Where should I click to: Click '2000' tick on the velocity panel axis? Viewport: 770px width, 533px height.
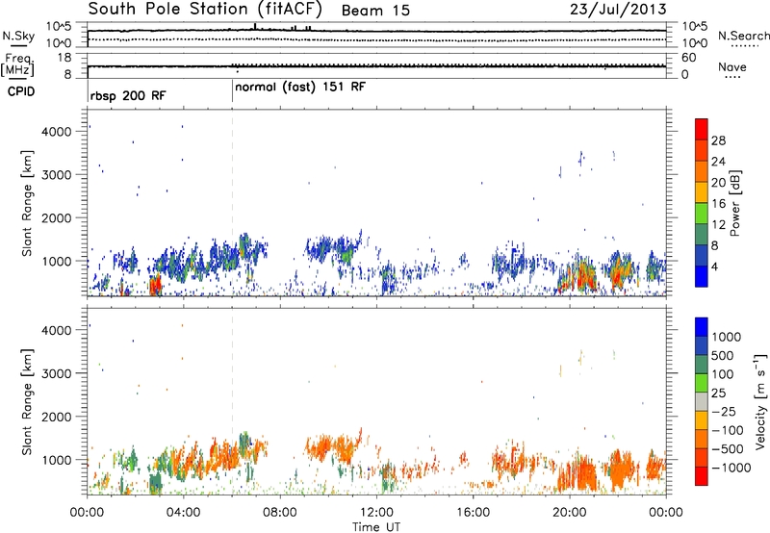57,417
